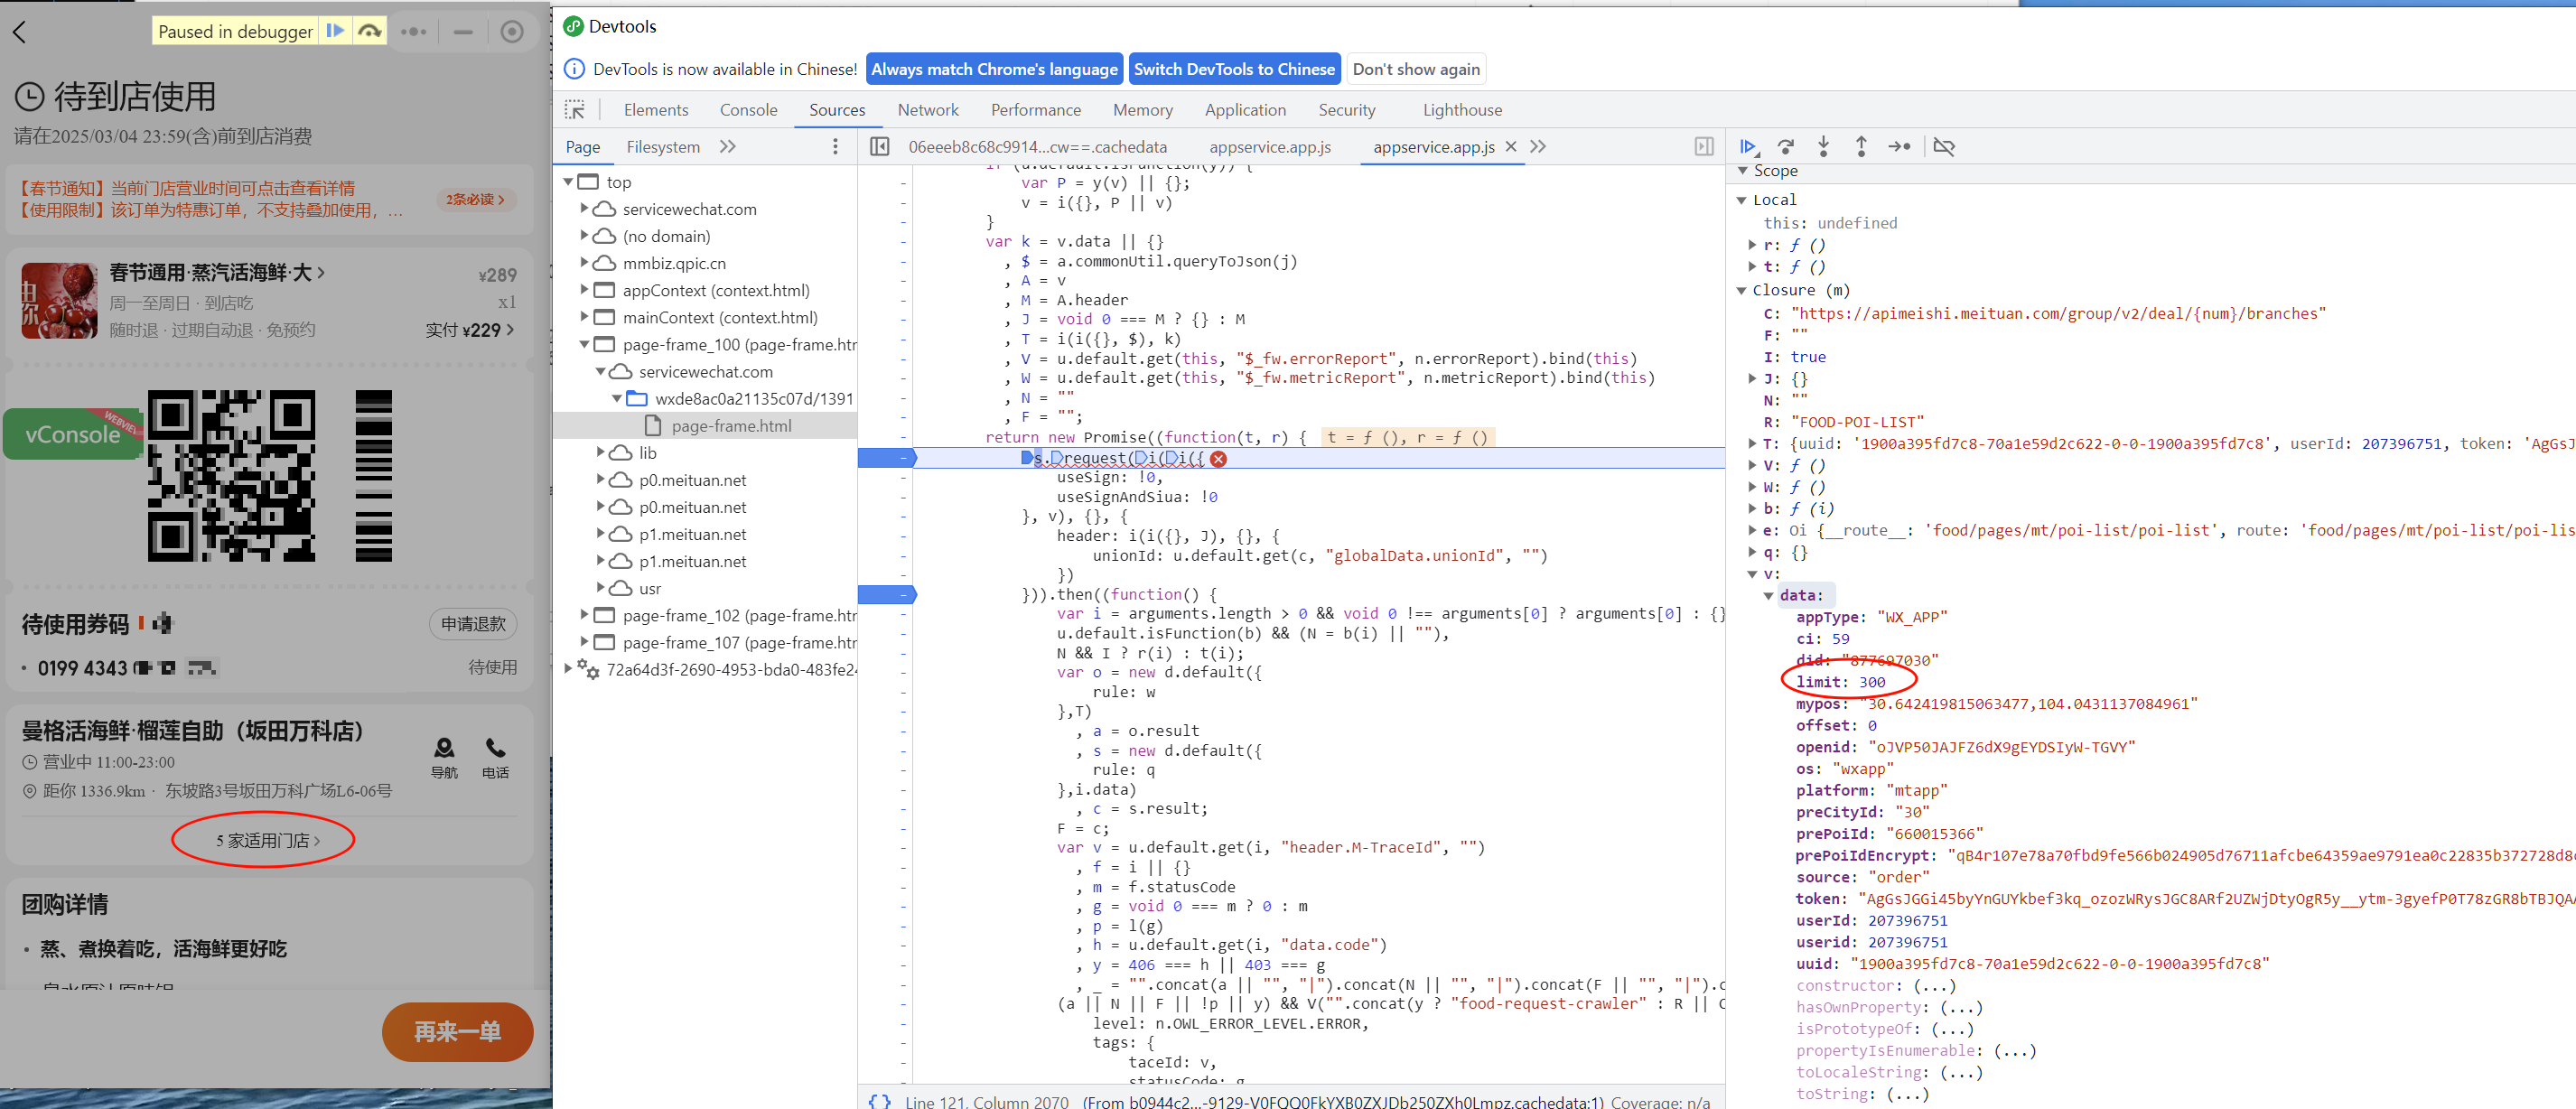
Task: Click Step into next function call icon
Action: (x=1823, y=147)
